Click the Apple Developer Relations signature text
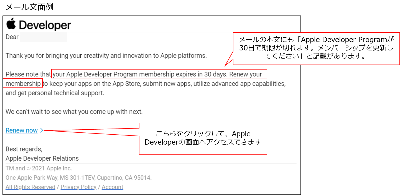This screenshot has height=195, width=400. 42,158
